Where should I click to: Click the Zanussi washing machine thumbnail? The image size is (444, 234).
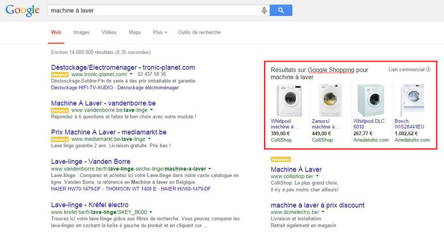point(330,101)
